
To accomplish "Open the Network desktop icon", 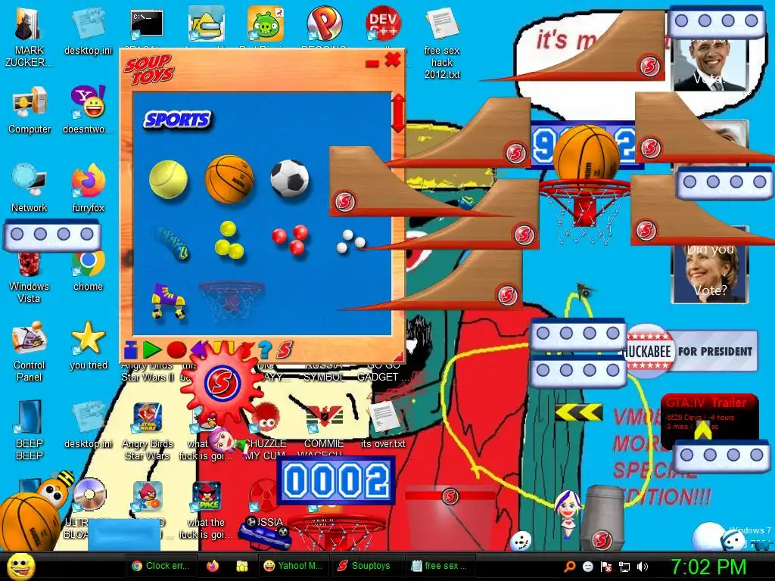I will click(x=30, y=188).
